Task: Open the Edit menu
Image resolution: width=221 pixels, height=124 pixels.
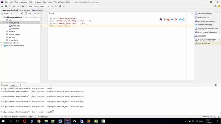Action: coord(11,2)
